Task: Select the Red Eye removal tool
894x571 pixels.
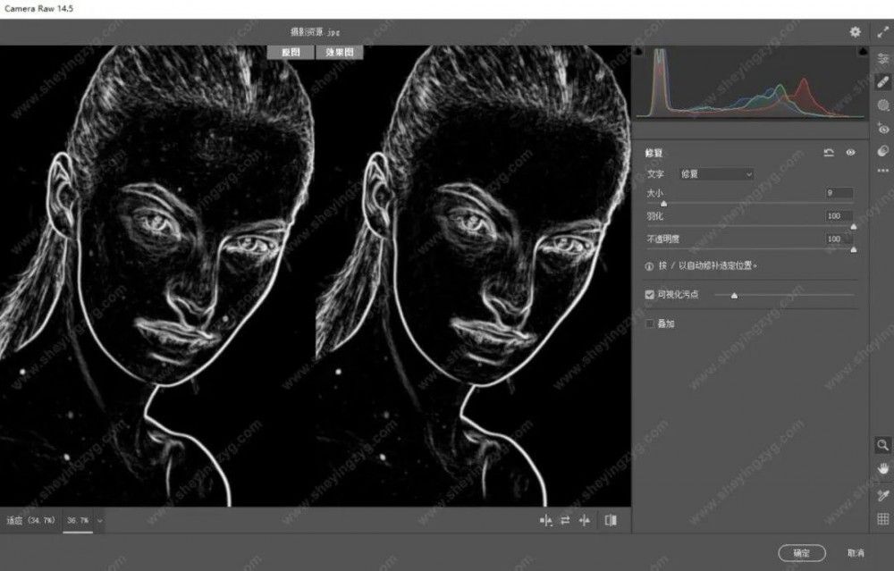Action: [x=883, y=129]
